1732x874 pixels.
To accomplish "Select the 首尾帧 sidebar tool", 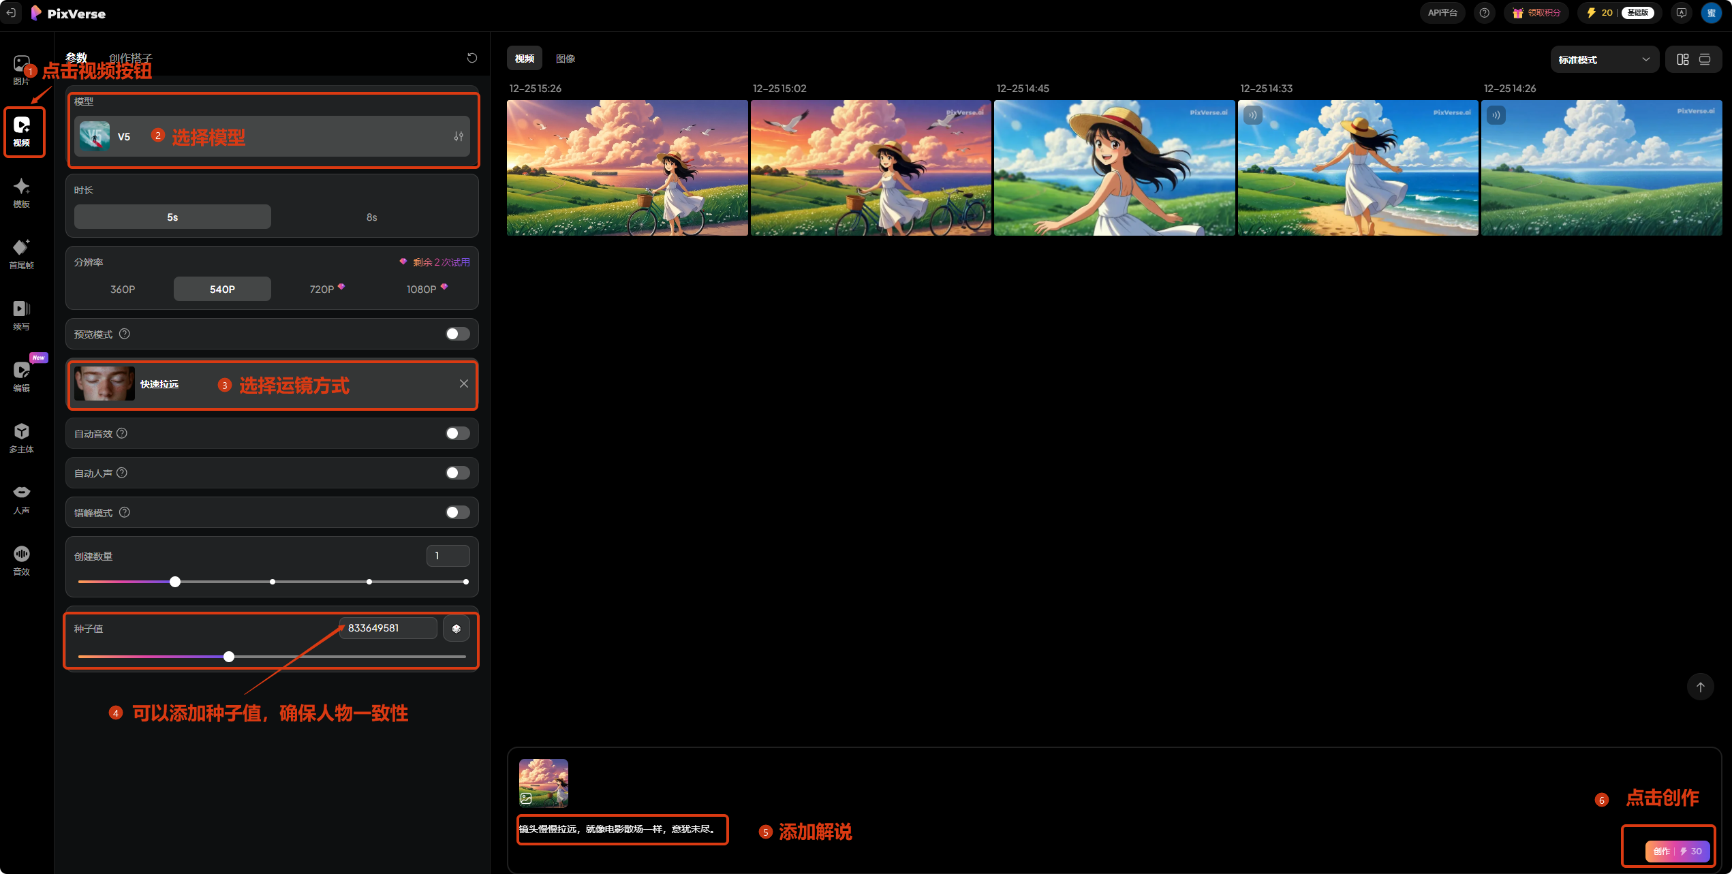I will tap(21, 253).
